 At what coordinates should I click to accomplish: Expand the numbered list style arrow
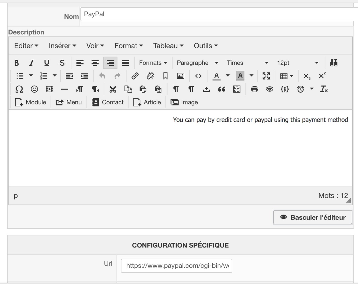(x=54, y=76)
